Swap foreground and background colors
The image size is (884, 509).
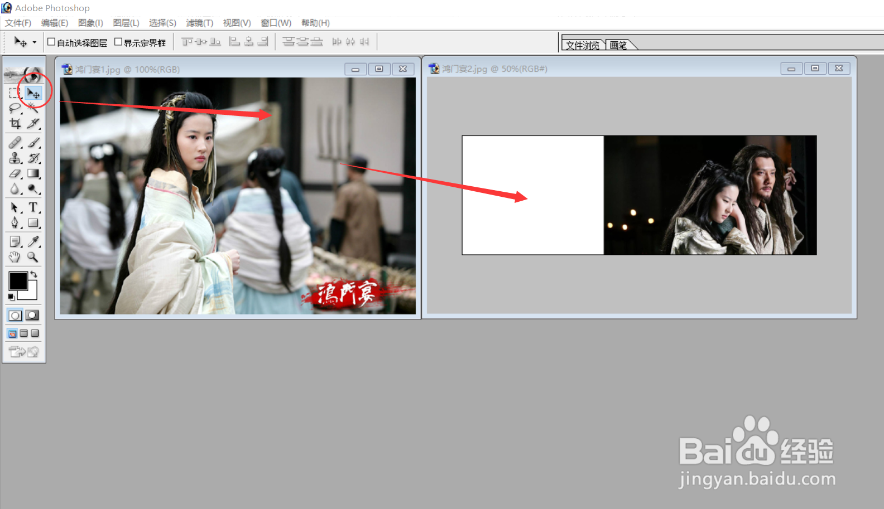click(34, 274)
